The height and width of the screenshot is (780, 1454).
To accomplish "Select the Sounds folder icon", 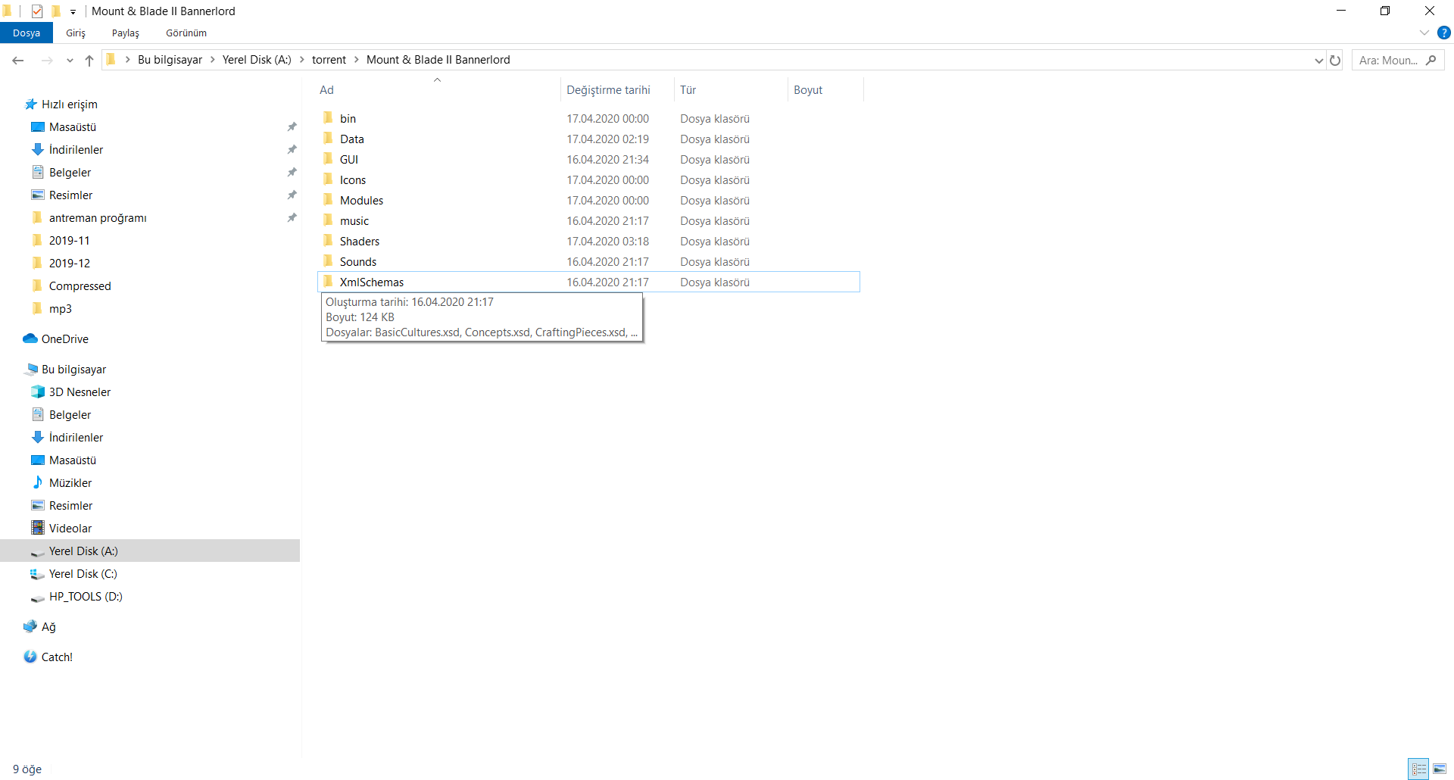I will (328, 261).
